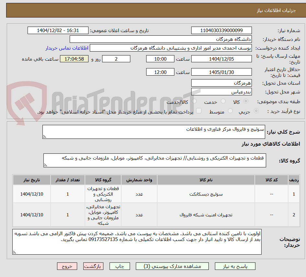Click the province field هرمزگان
The width and height of the screenshot is (306, 277).
point(221,83)
